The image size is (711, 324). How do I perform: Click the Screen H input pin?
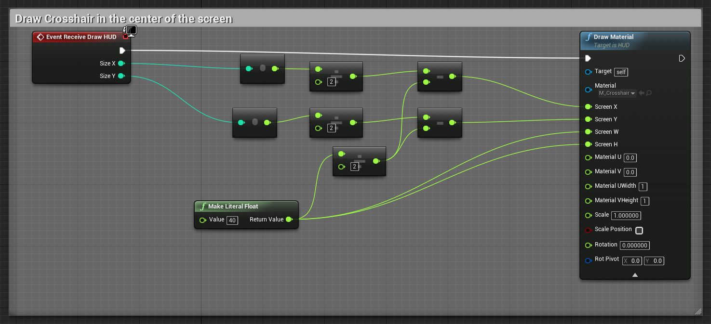coord(588,144)
